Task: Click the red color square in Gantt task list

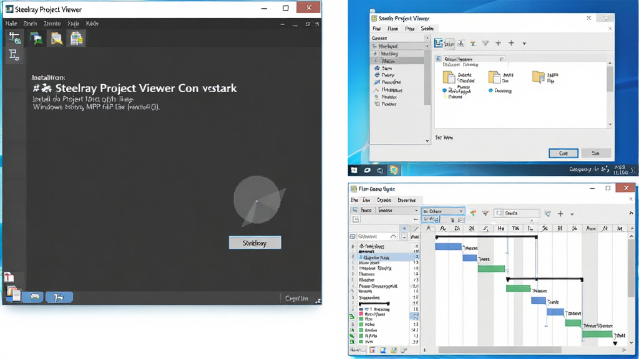Action: [x=361, y=314]
